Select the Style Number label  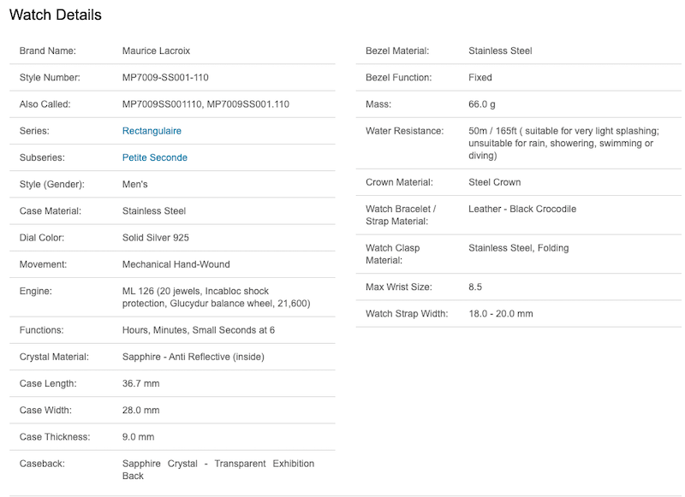tap(50, 77)
